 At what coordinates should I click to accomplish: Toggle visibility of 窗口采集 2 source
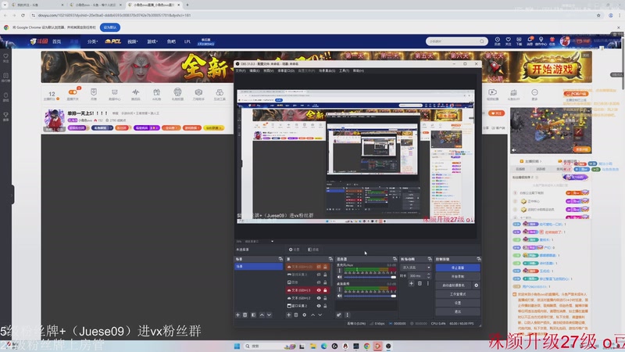pyautogui.click(x=319, y=306)
